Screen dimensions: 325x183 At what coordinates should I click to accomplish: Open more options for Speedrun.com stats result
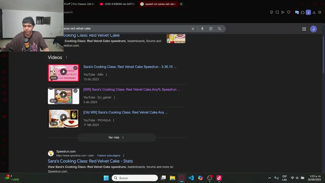(x=124, y=156)
